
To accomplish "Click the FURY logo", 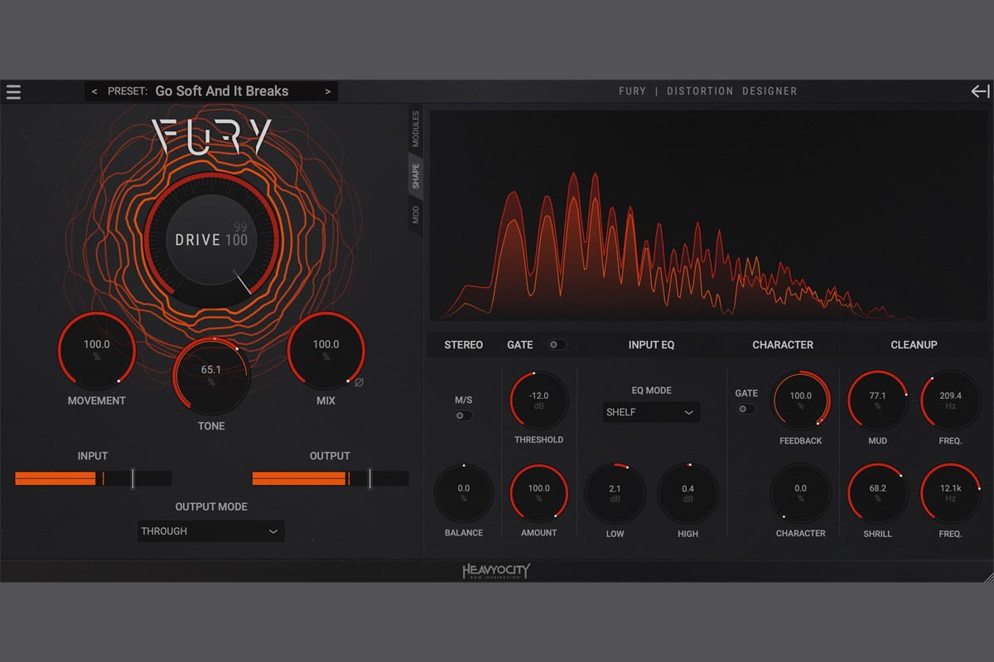I will [211, 137].
